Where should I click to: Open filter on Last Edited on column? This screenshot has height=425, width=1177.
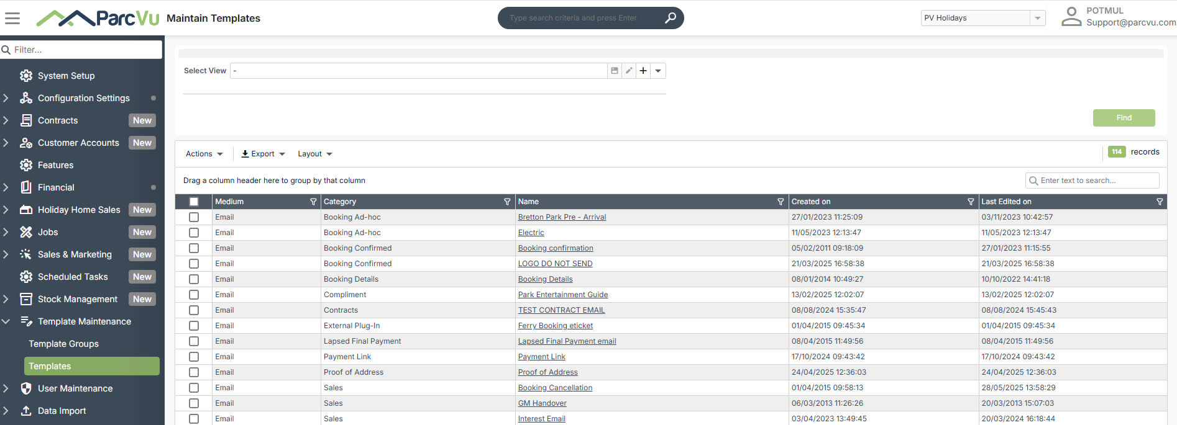(1160, 202)
